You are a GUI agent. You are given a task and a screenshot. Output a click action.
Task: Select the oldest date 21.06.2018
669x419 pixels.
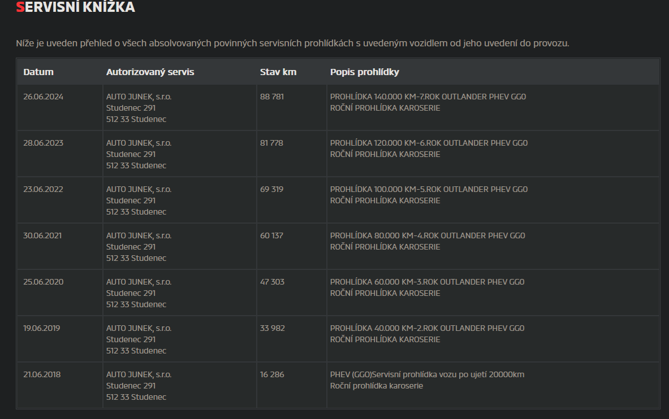[x=42, y=374]
